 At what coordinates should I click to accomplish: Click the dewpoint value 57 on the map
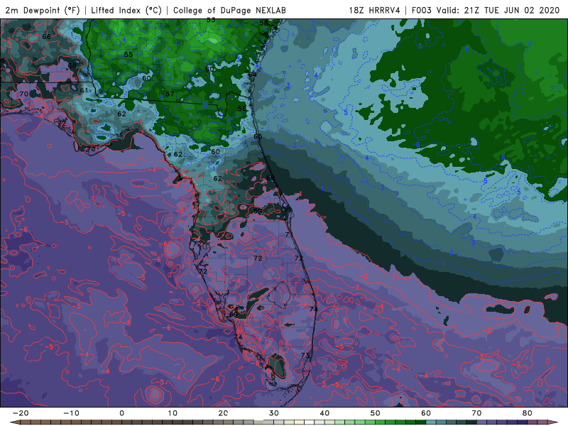170,94
